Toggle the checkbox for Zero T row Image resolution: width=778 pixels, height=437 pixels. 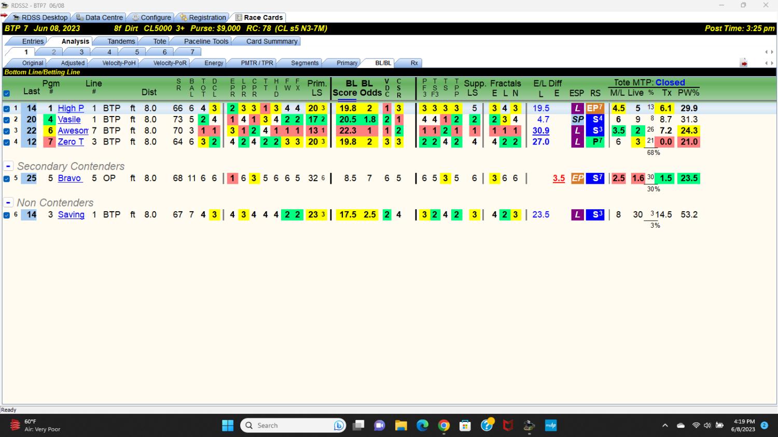(7, 142)
